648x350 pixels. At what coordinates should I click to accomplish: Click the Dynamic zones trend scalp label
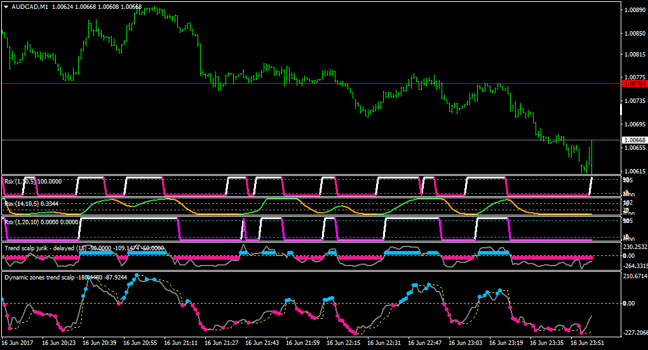pos(39,278)
